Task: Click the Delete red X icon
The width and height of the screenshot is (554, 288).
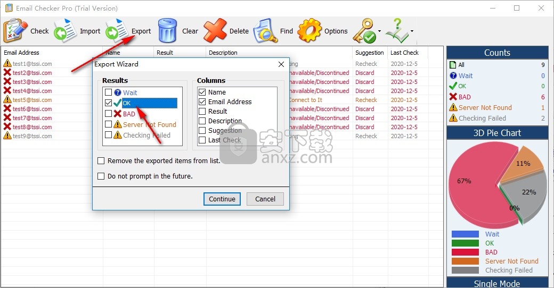Action: pyautogui.click(x=215, y=31)
